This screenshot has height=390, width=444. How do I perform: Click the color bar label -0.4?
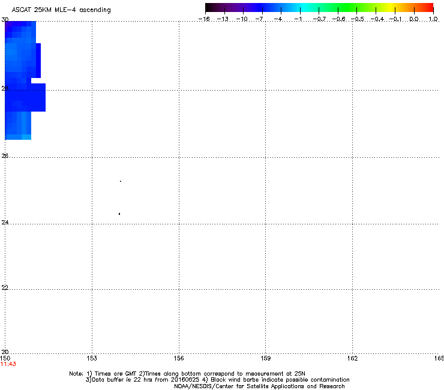tap(377, 19)
